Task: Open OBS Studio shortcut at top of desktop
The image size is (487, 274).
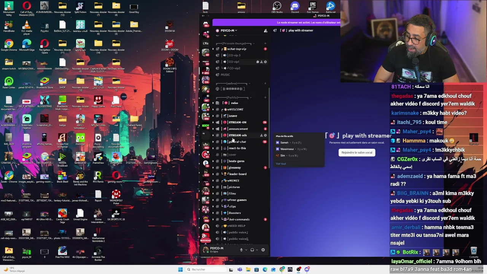Action: (x=277, y=7)
